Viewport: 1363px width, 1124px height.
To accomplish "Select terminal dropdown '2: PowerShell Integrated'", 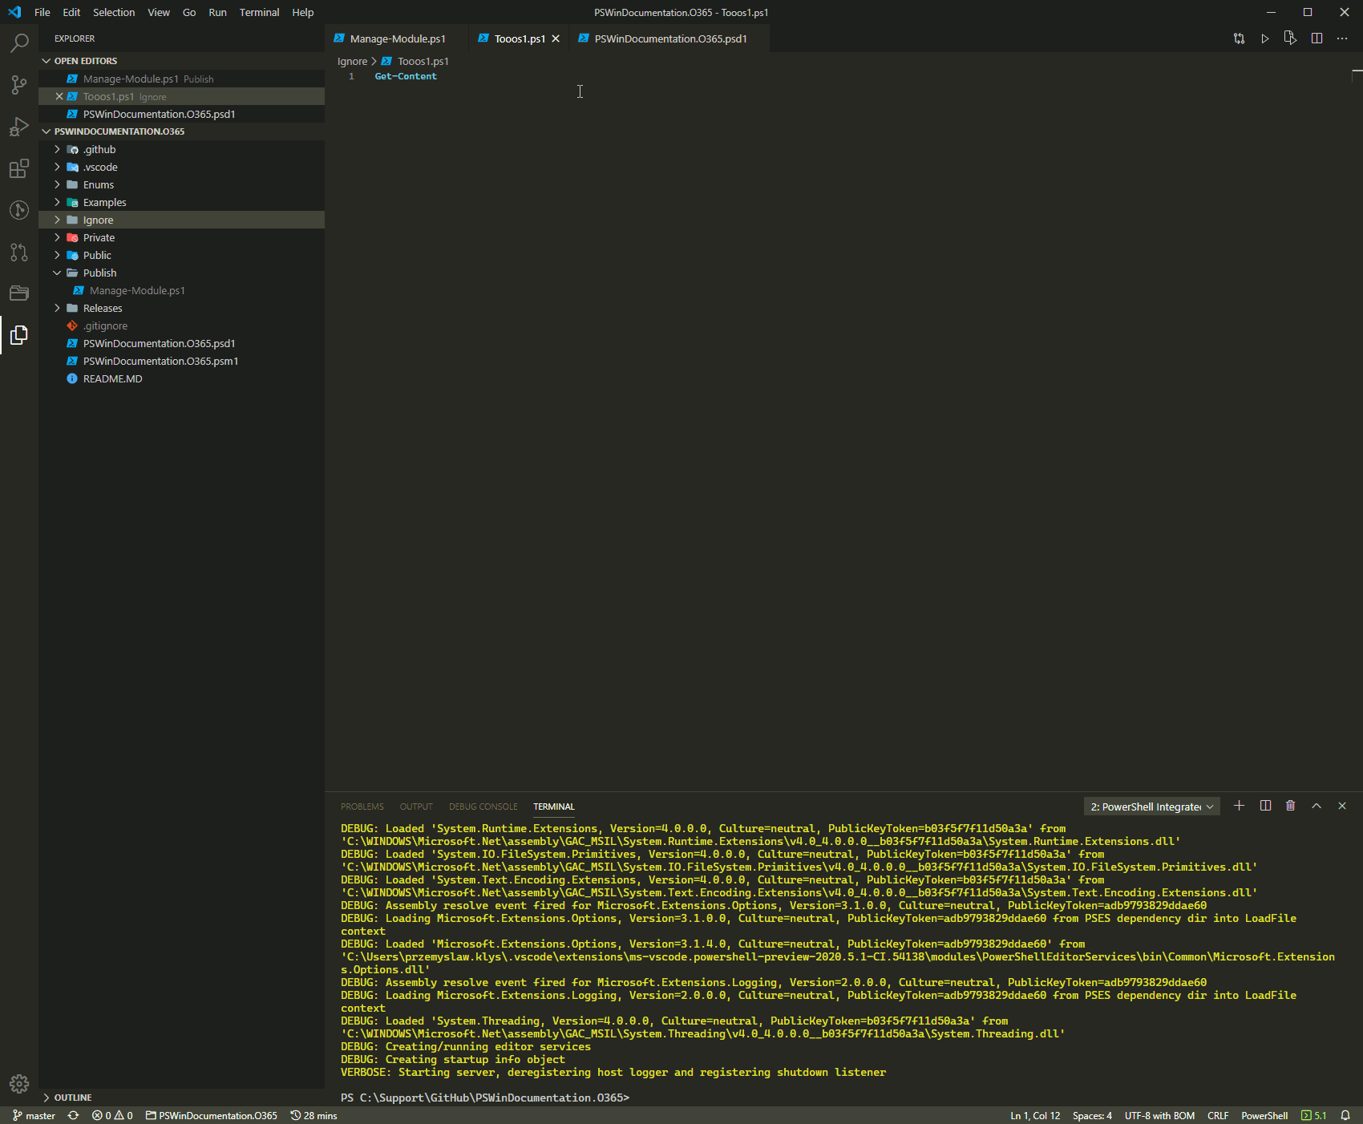I will (x=1152, y=807).
